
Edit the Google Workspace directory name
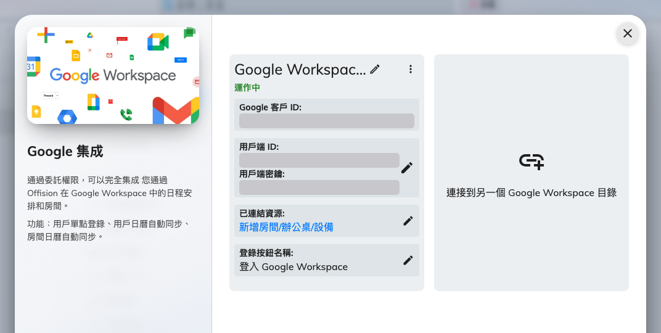coord(375,69)
